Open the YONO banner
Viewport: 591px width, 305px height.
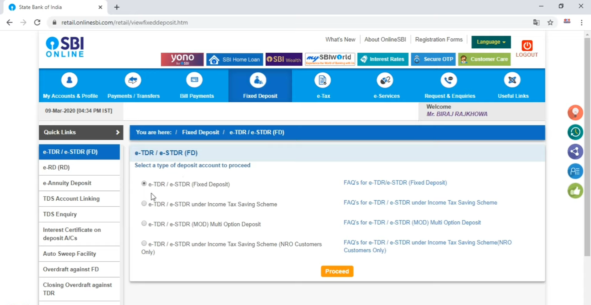tap(182, 59)
